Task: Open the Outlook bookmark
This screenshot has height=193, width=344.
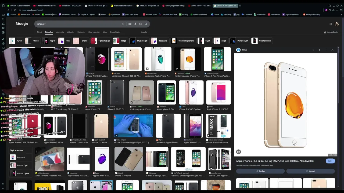Action: click(11, 14)
